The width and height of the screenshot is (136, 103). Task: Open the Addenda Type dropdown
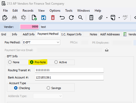(48, 96)
